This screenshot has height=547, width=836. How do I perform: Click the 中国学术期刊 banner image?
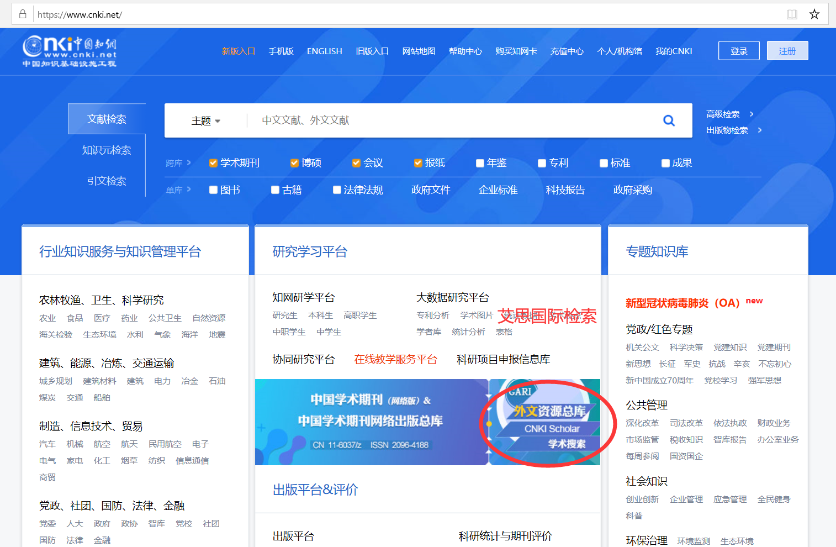[371, 422]
